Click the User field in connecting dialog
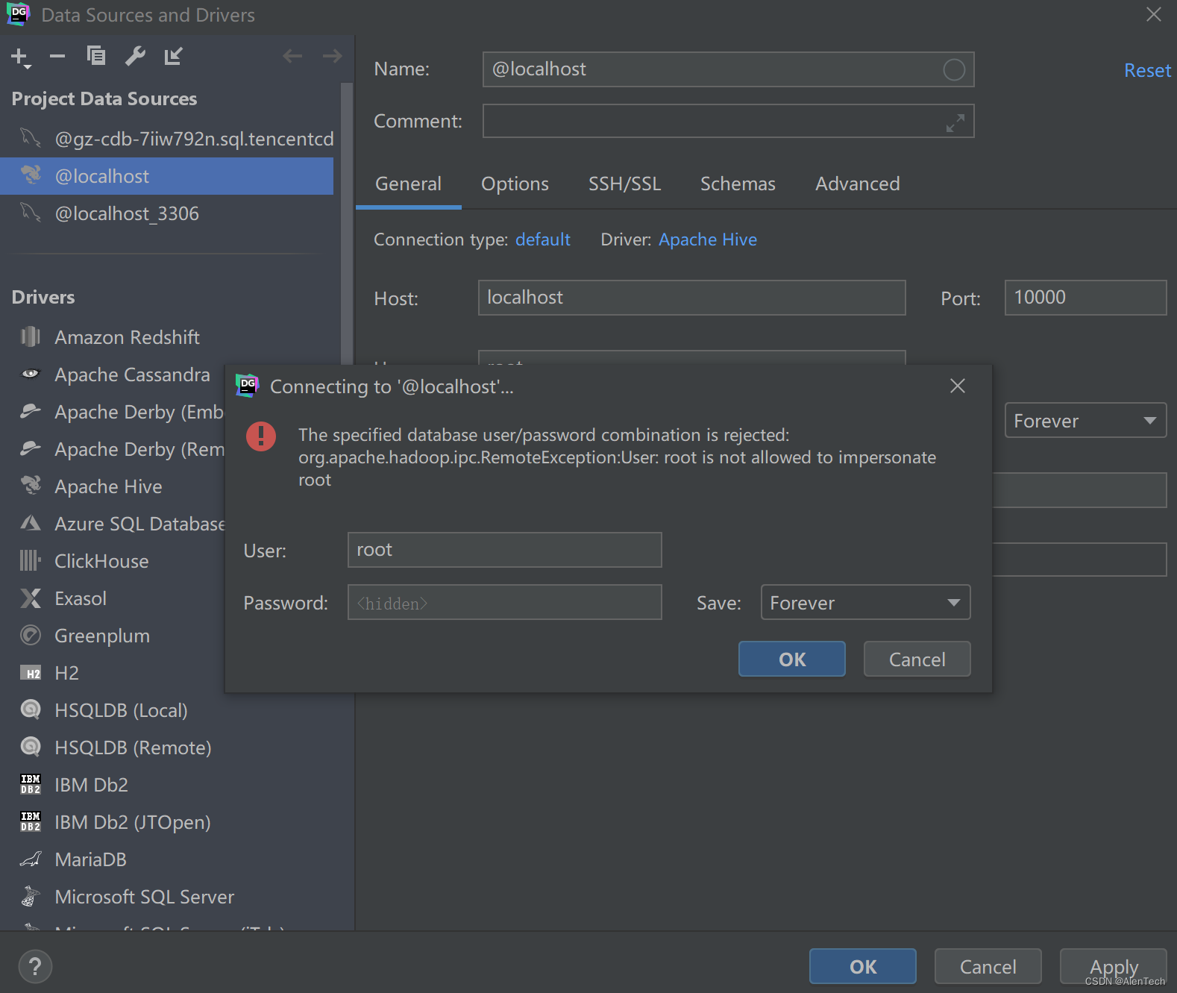1177x993 pixels. (x=504, y=550)
